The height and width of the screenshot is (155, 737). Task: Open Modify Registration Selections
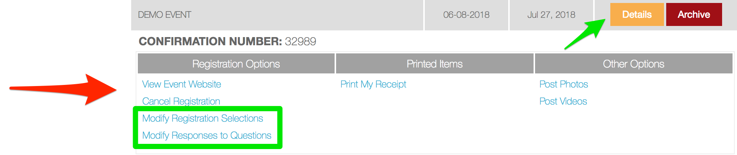click(x=203, y=118)
